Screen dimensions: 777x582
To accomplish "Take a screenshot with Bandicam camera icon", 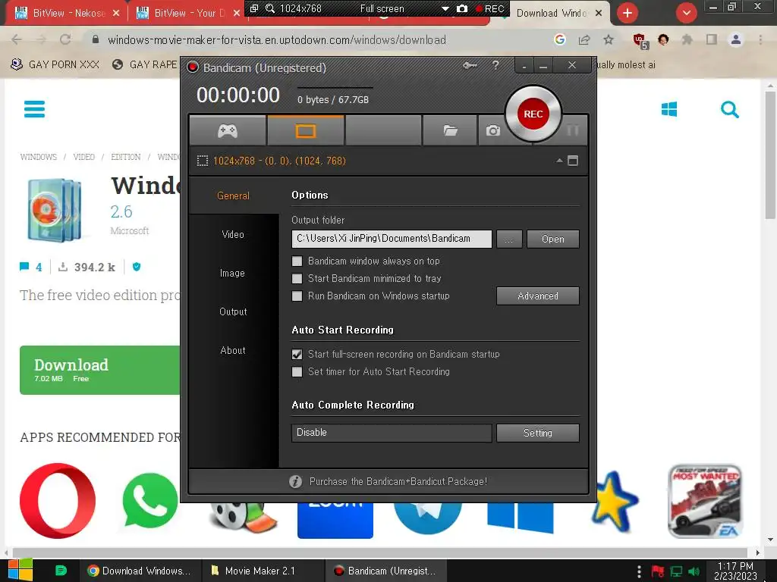I will point(492,130).
